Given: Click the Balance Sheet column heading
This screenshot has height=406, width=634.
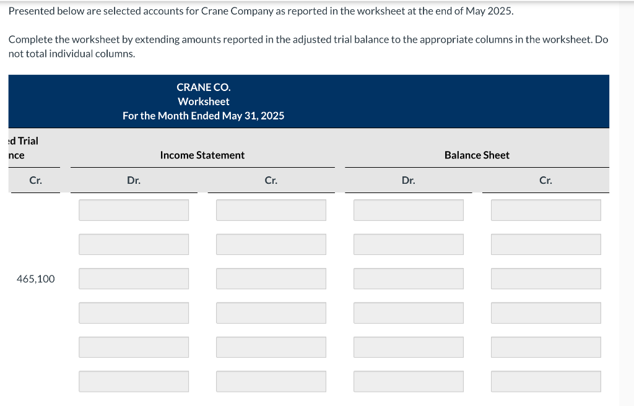Looking at the screenshot, I should click(x=477, y=155).
